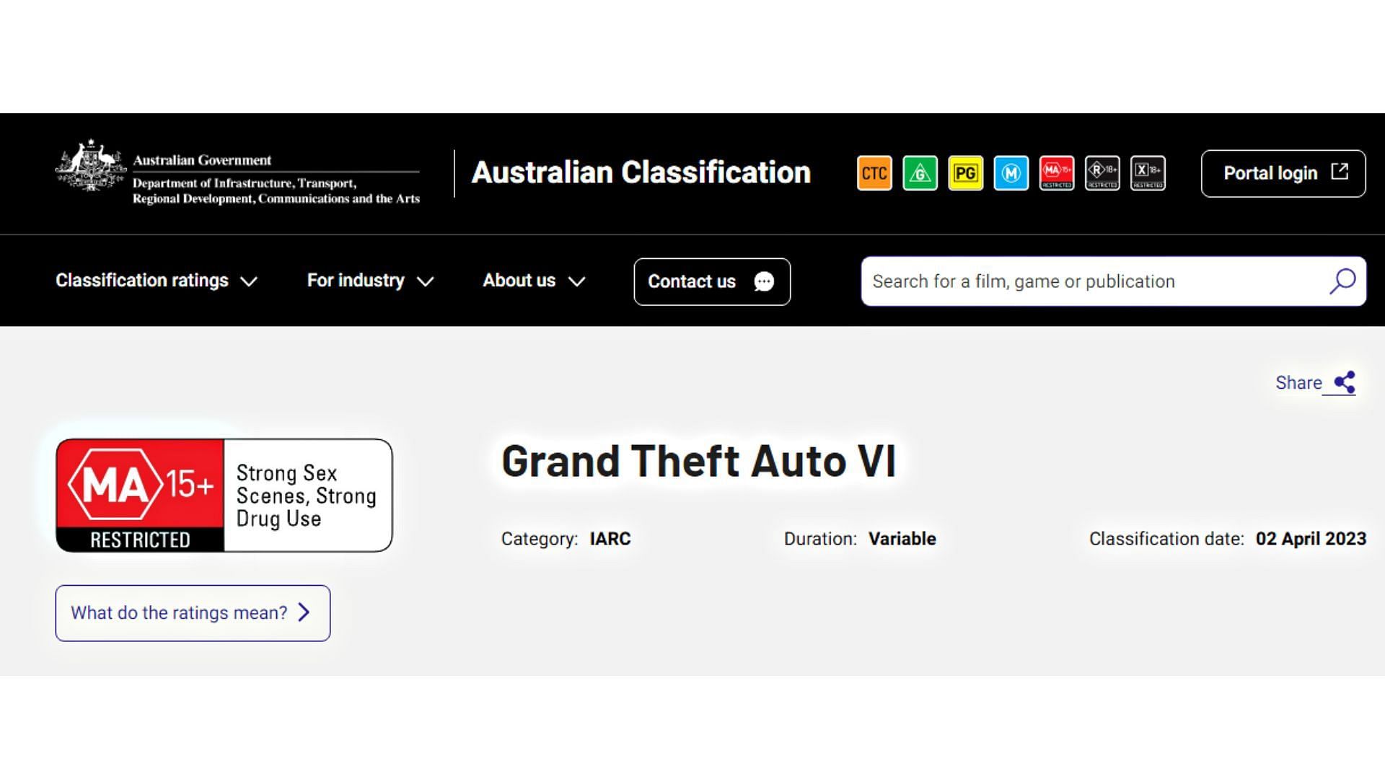The image size is (1385, 779).
Task: Click the search magnifier icon
Action: pyautogui.click(x=1342, y=281)
